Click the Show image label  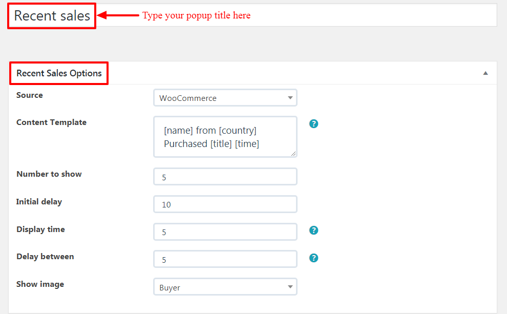pos(40,284)
